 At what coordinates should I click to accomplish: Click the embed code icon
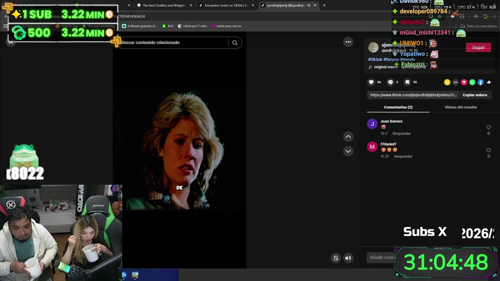pyautogui.click(x=455, y=82)
